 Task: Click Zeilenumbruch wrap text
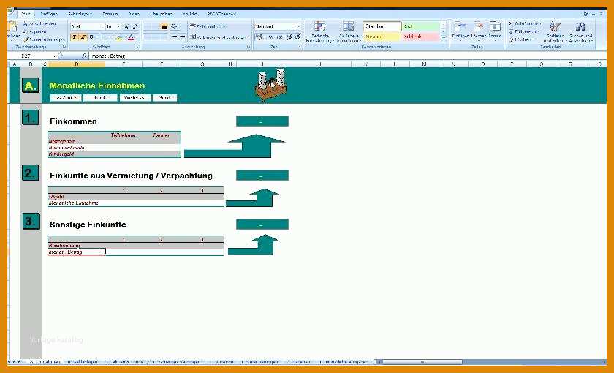208,26
